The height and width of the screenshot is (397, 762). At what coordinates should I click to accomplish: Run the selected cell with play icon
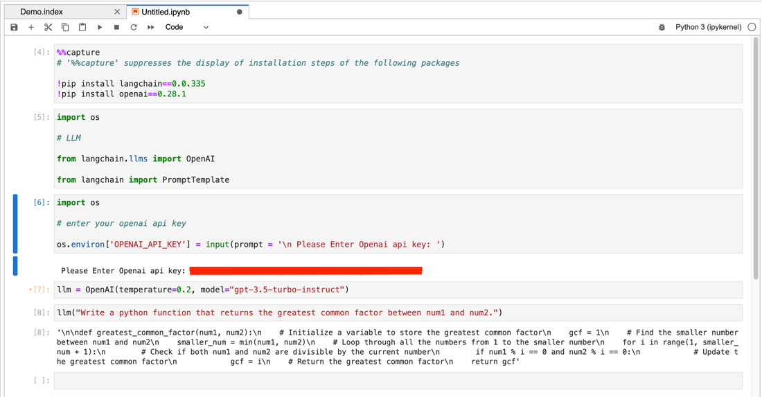[x=100, y=28]
